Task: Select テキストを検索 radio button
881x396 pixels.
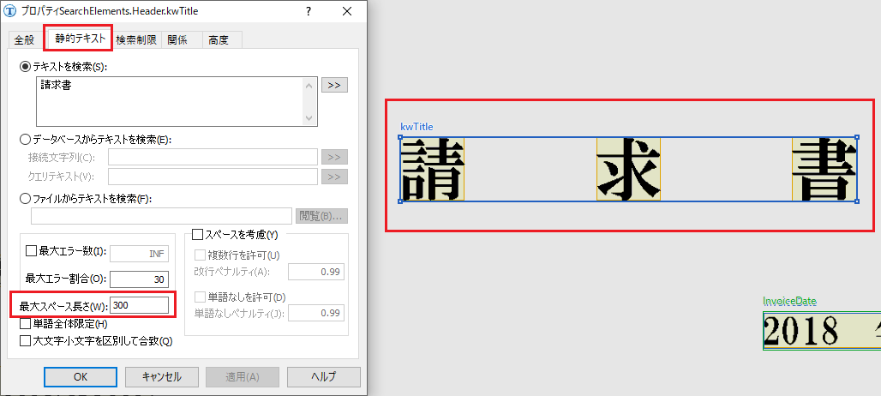Action: [x=26, y=66]
